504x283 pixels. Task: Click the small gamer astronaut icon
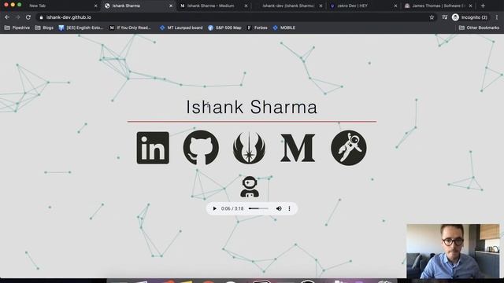coord(250,187)
